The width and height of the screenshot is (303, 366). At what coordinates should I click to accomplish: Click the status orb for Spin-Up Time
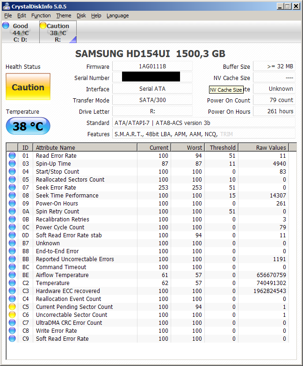coord(12,163)
